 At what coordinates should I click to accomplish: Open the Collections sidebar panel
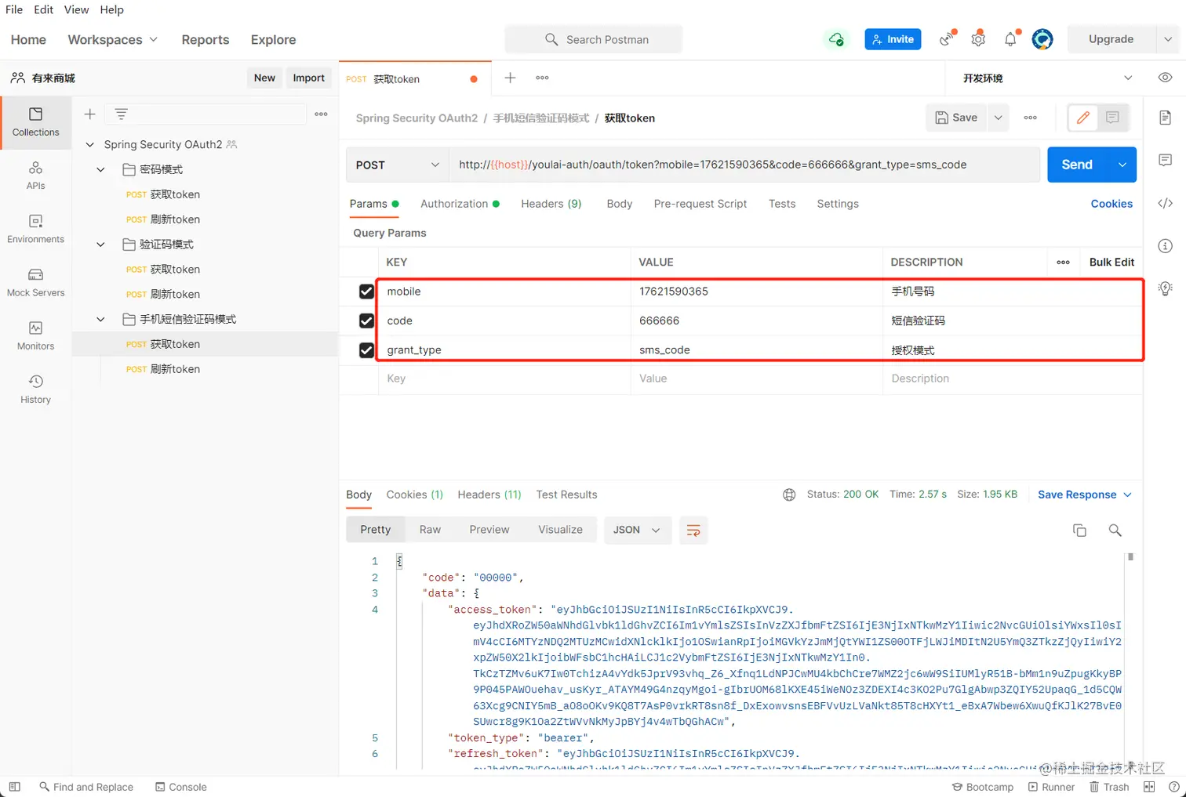point(35,122)
